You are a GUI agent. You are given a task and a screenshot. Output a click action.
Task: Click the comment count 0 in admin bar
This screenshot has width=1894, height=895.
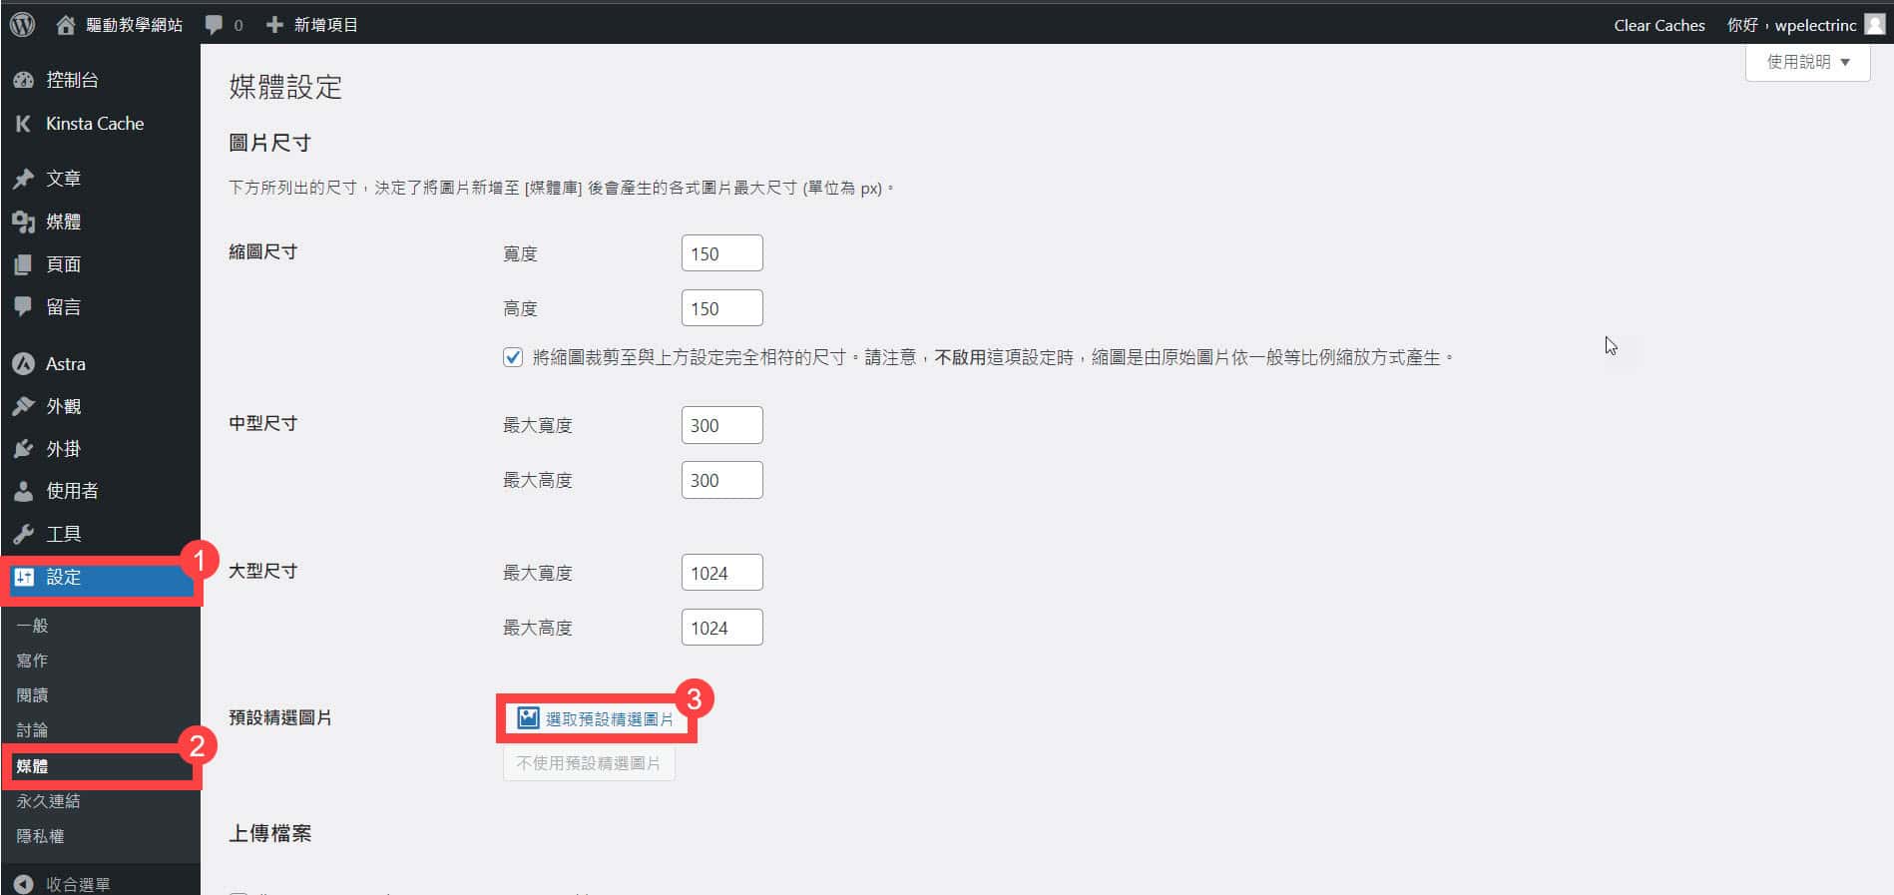point(238,26)
